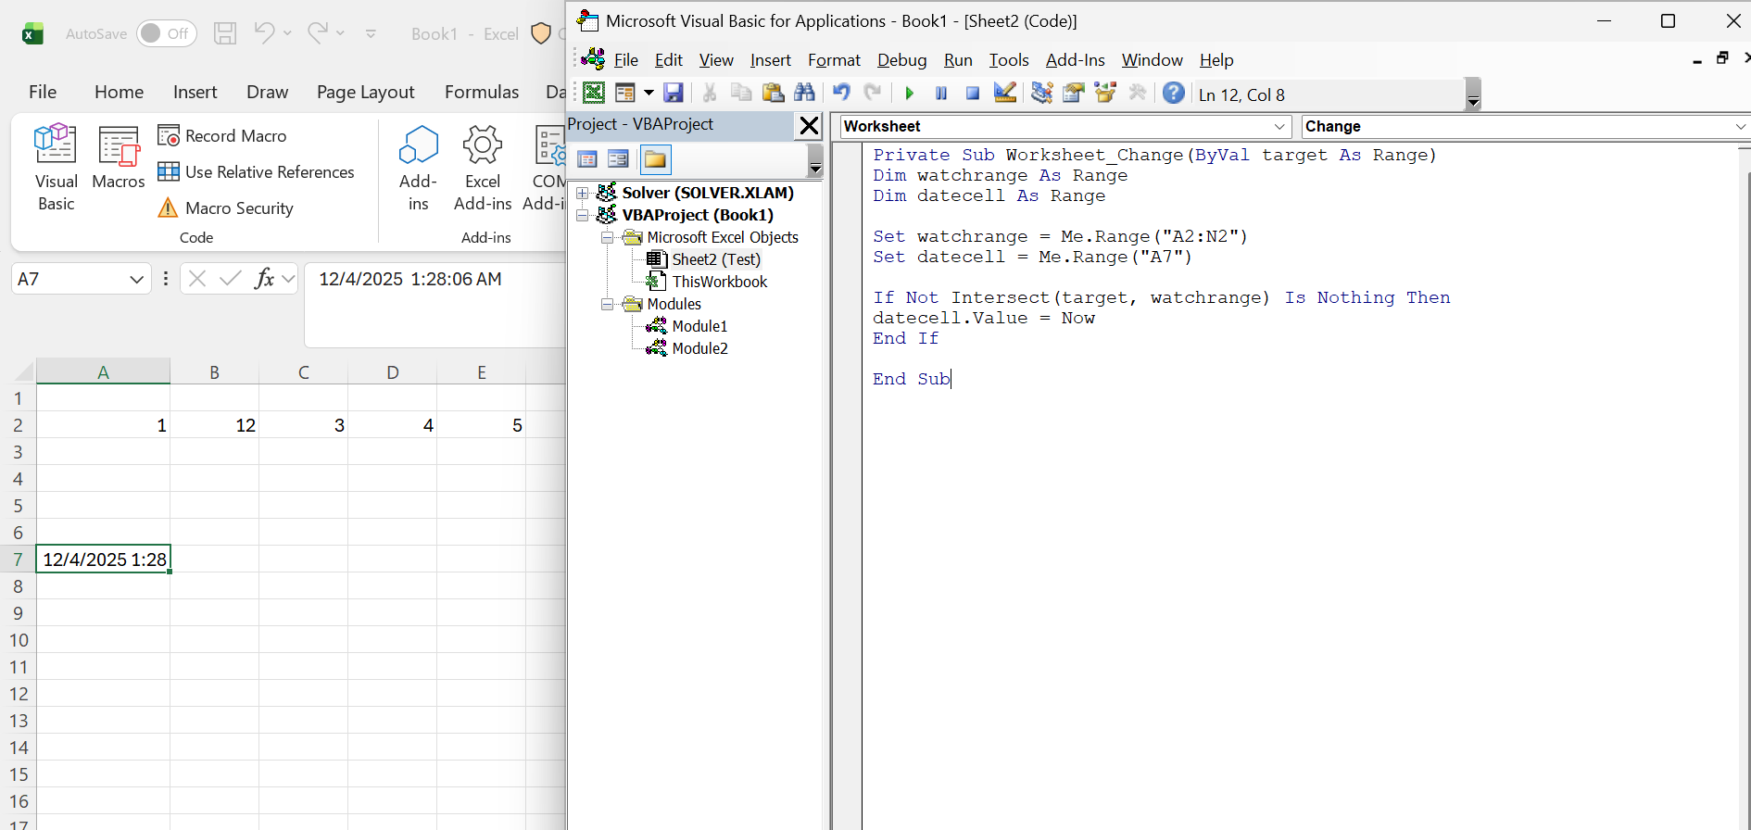Select Sheet2 (Test) in the project tree
1751x830 pixels.
715,259
